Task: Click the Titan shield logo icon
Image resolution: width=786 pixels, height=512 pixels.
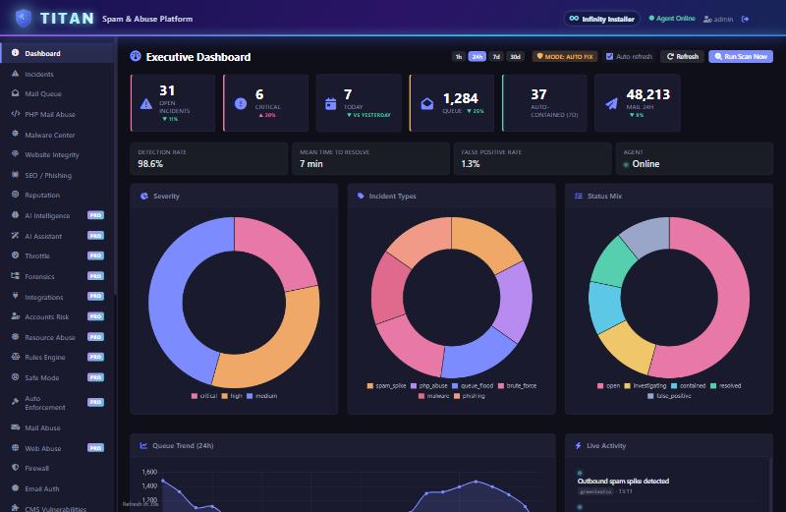Action: click(23, 18)
